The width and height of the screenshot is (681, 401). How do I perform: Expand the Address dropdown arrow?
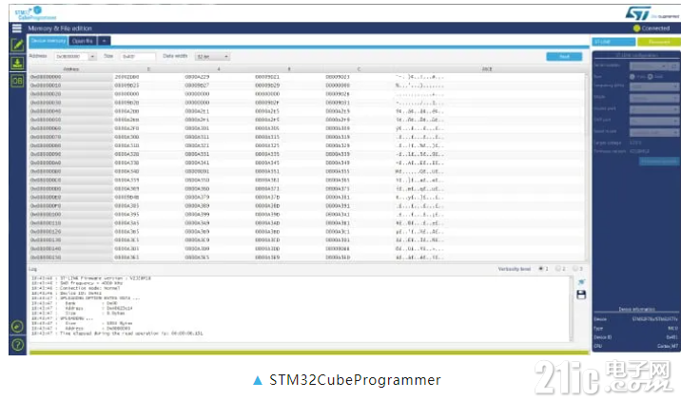92,56
